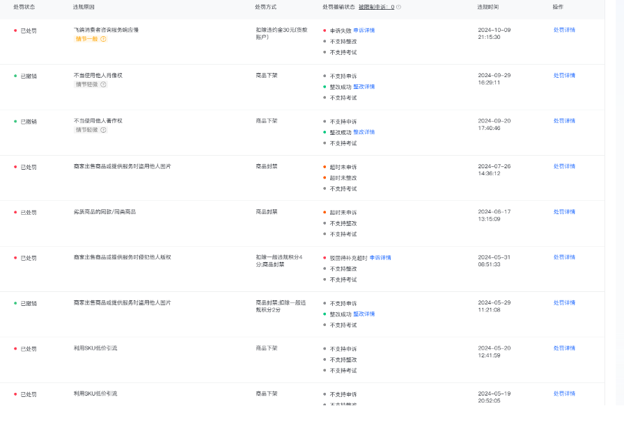624x422 pixels.
Task: Click info icon beside 情节轻微 under 不当使用他人著作权
Action: pyautogui.click(x=104, y=130)
